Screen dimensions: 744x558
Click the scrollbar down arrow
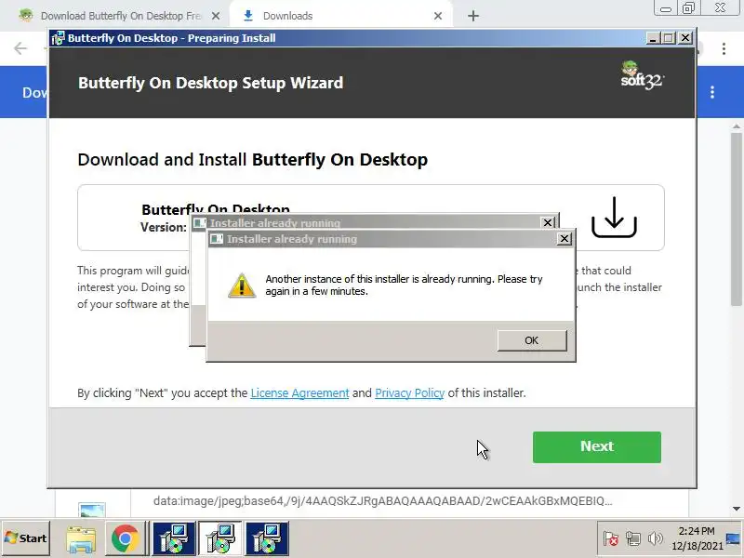coord(737,509)
